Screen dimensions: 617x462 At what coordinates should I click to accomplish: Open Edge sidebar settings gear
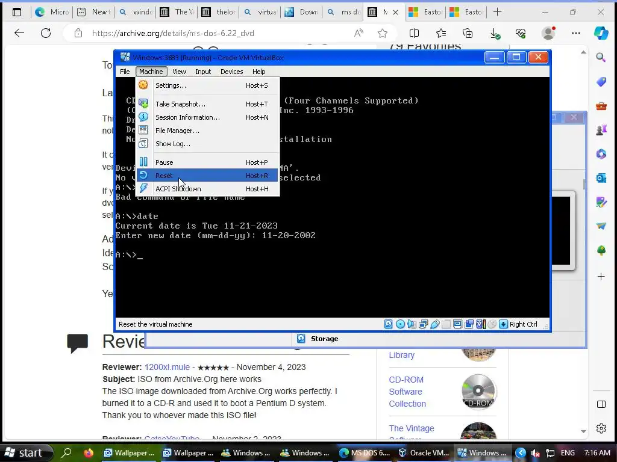(x=601, y=428)
